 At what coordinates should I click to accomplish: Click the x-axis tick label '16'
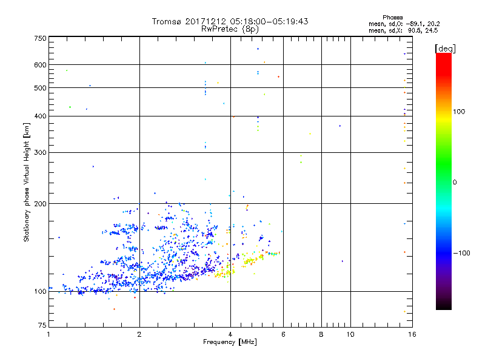tap(412, 334)
